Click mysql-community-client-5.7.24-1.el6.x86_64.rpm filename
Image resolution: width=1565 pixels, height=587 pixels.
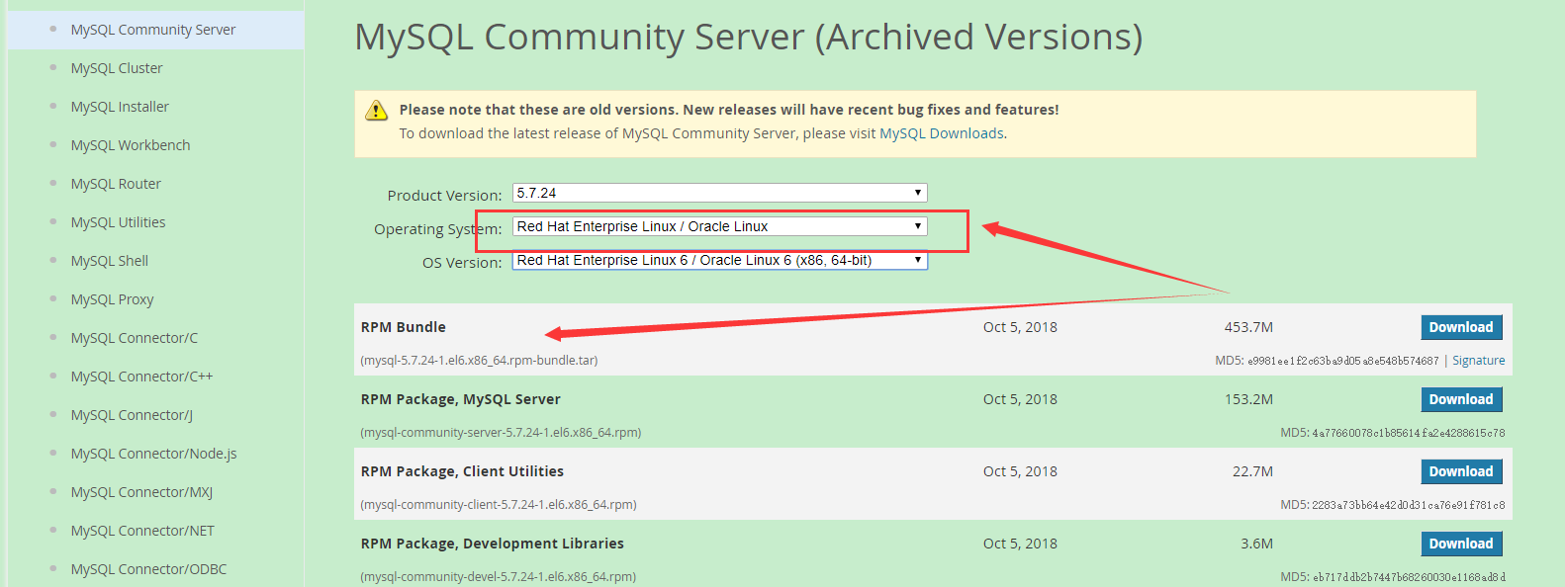(x=499, y=505)
